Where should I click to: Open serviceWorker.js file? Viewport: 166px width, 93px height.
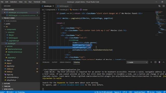click(21, 77)
